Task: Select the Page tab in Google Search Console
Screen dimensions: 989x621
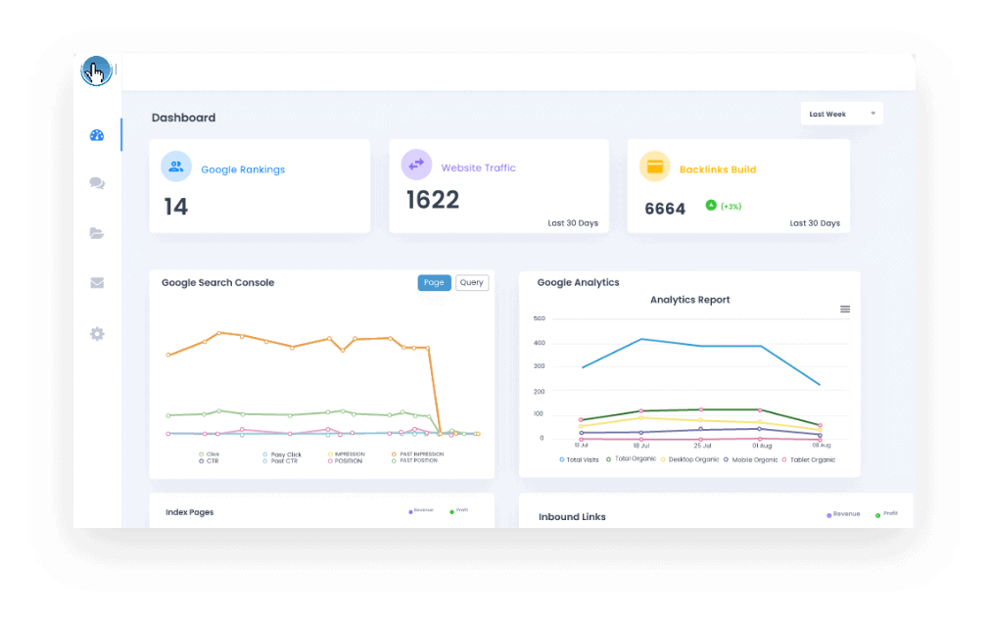Action: [434, 282]
